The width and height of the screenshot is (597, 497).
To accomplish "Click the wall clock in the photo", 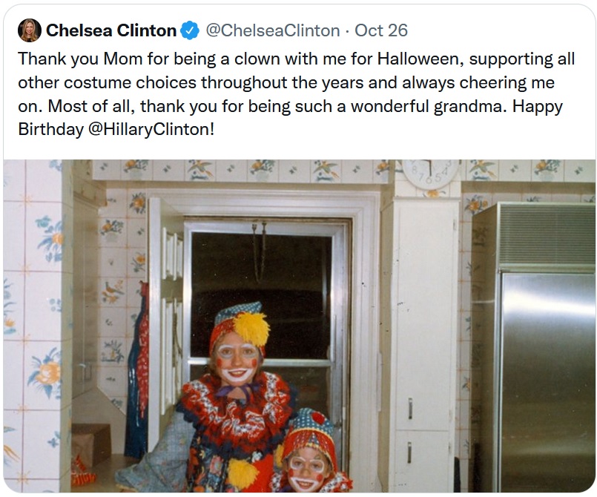I will click(x=430, y=176).
